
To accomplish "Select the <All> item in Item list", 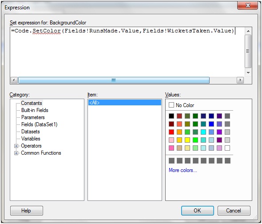I will (125, 103).
